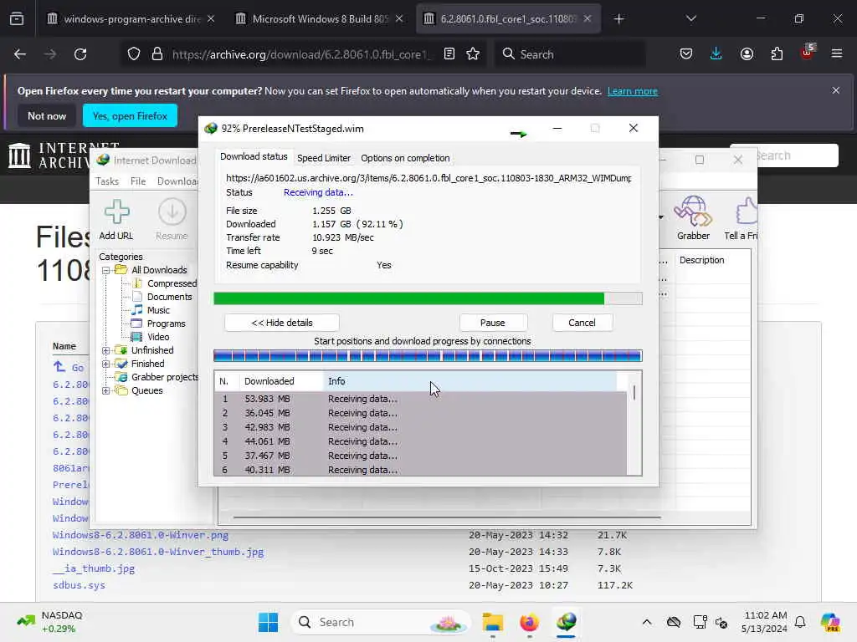857x642 pixels.
Task: Click the connections progress segment bar
Action: (428, 356)
